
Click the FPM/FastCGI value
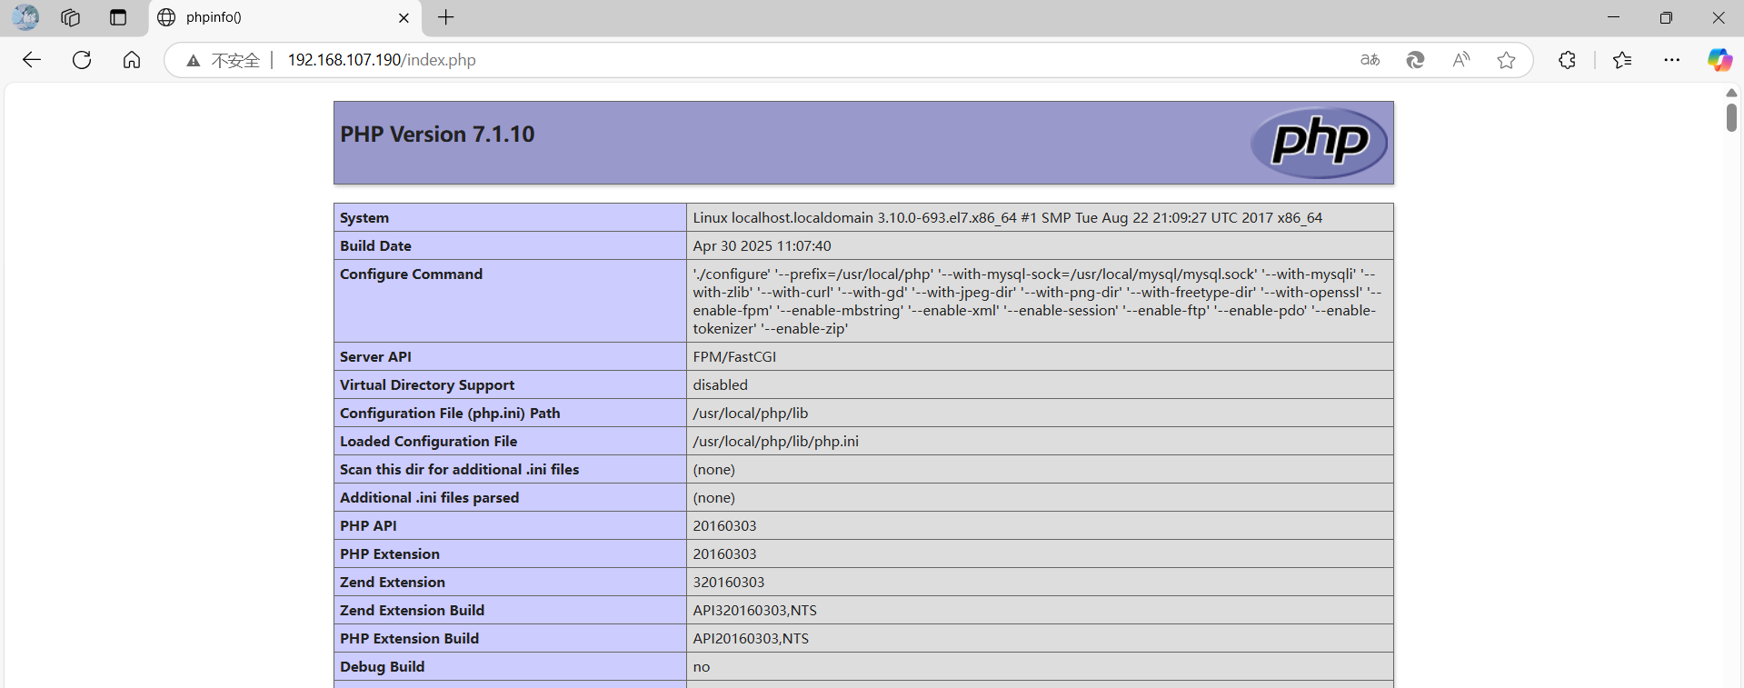click(x=734, y=357)
